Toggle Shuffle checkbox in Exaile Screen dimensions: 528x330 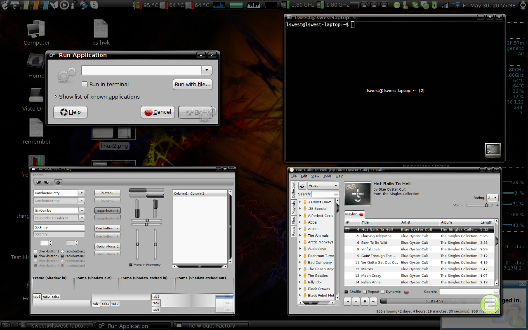pyautogui.click(x=347, y=292)
